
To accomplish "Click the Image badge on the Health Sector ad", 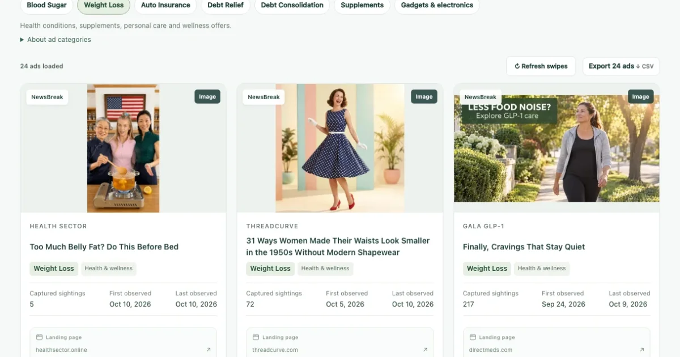I will pos(207,97).
